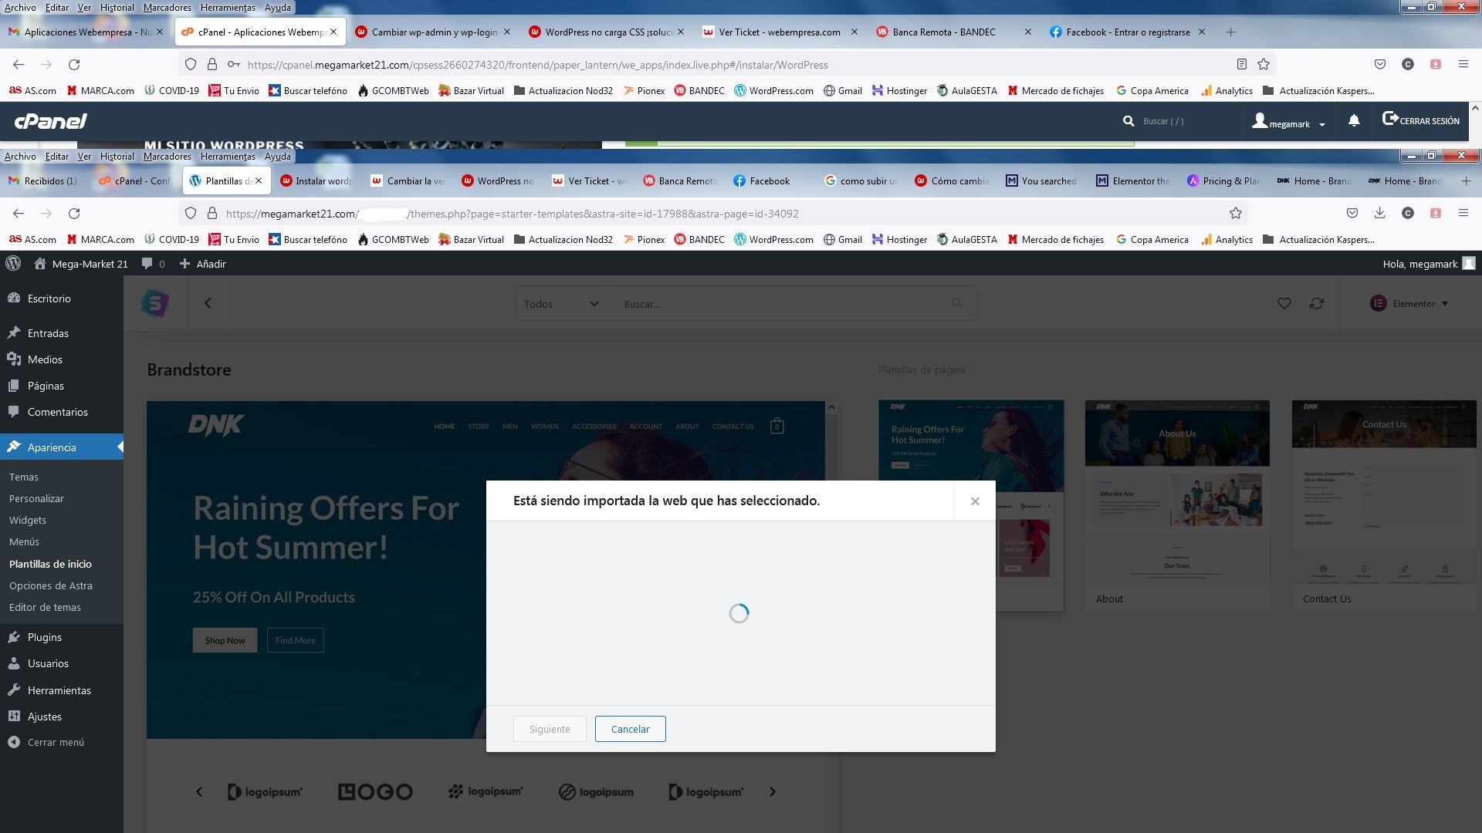Open downloads arrow in front browser
Image resolution: width=1482 pixels, height=833 pixels.
[x=1380, y=213]
